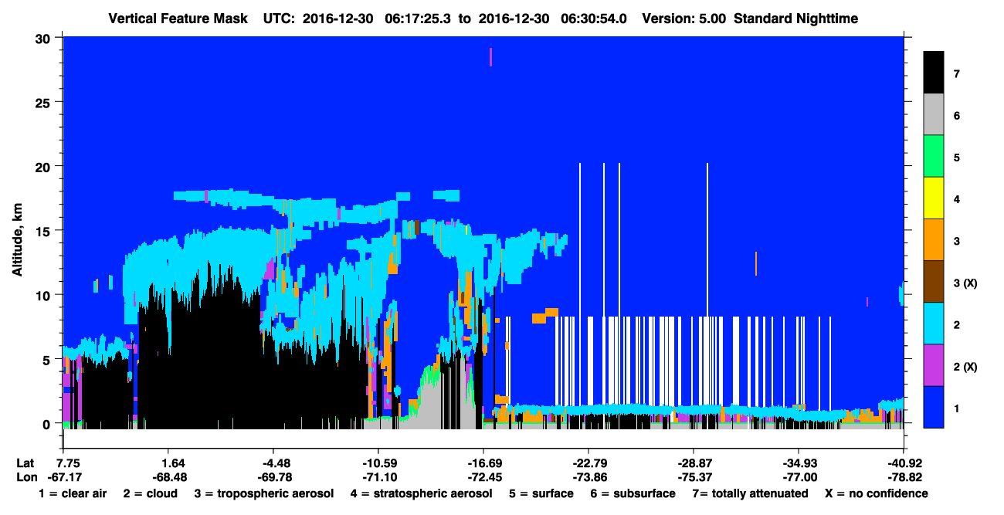The height and width of the screenshot is (515, 1004).
Task: Click the longitude value -72.45
Action: click(x=483, y=477)
